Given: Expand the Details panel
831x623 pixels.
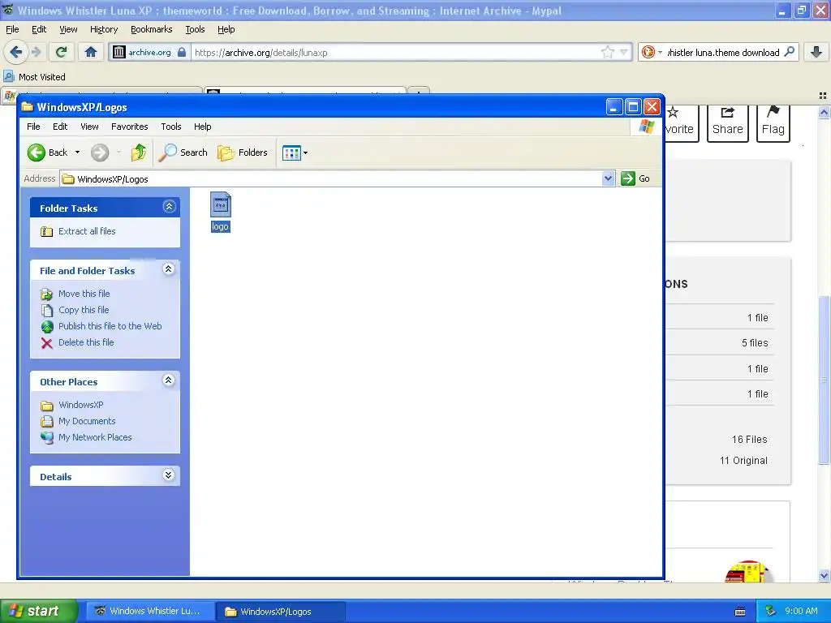Looking at the screenshot, I should (169, 475).
